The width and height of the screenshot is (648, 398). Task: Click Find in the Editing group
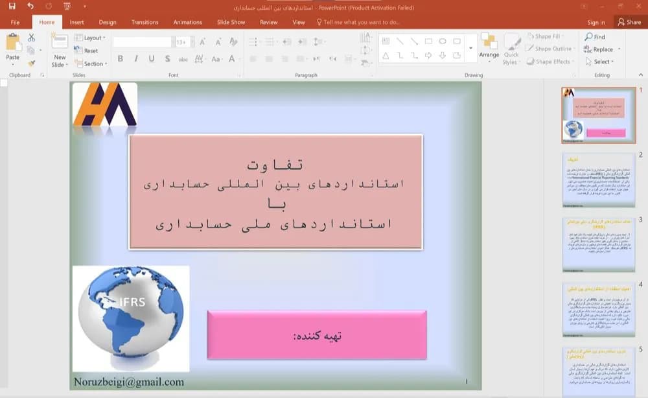click(x=595, y=37)
